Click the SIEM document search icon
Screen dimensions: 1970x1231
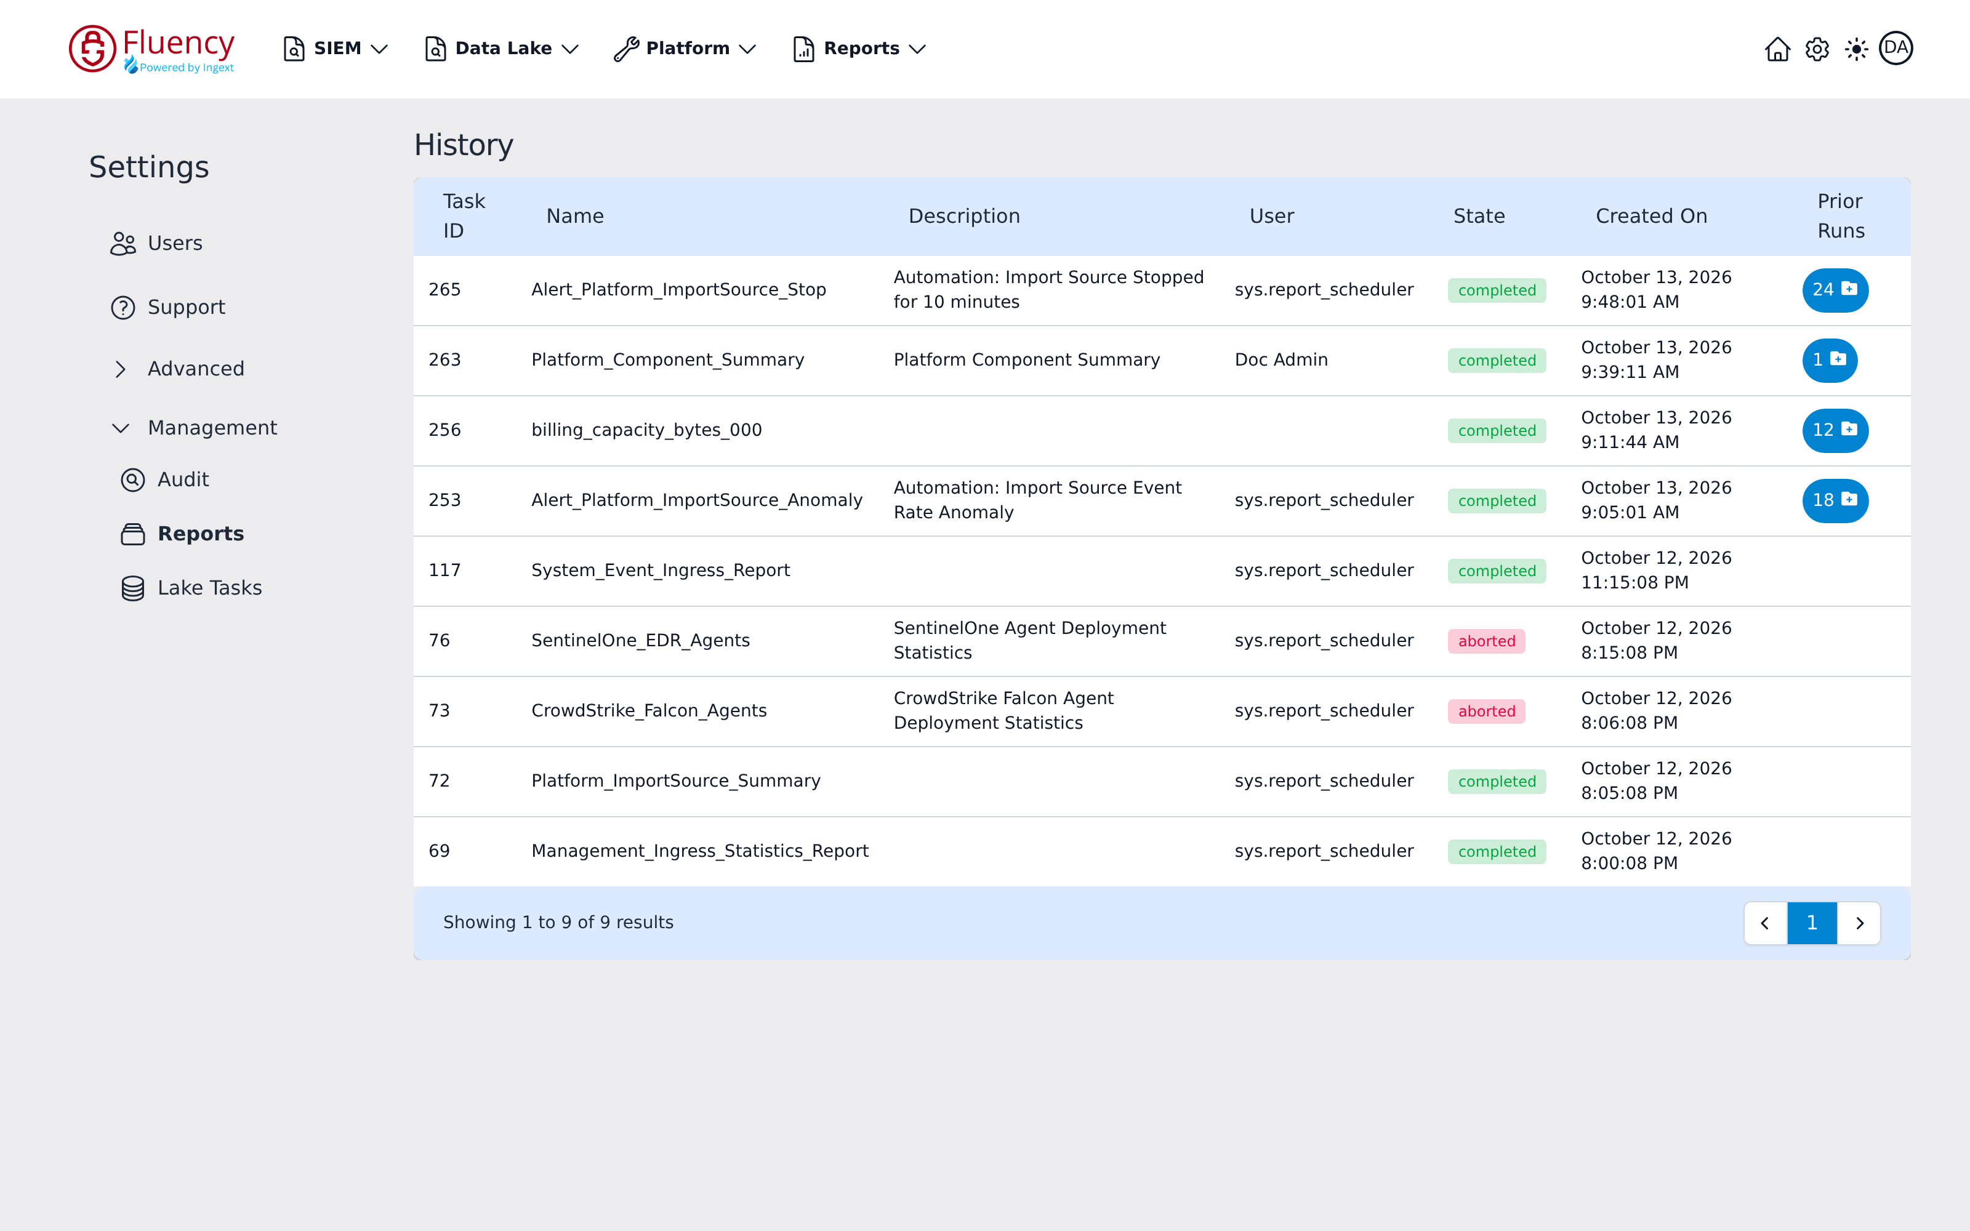coord(294,49)
